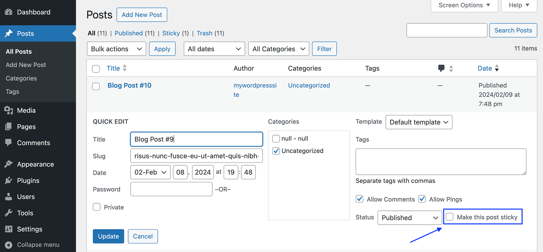This screenshot has height=252, width=543.
Task: Tick the Private checkbox
Action: tap(97, 207)
